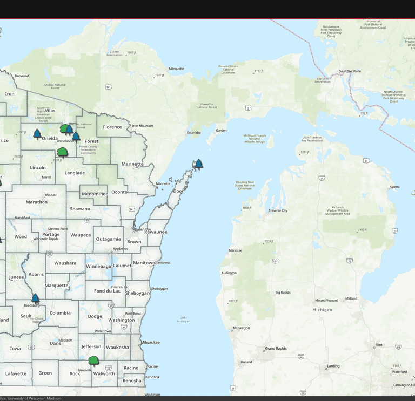Click the Iowa county label
Viewport: 415px width, 401px height.
tap(15, 349)
